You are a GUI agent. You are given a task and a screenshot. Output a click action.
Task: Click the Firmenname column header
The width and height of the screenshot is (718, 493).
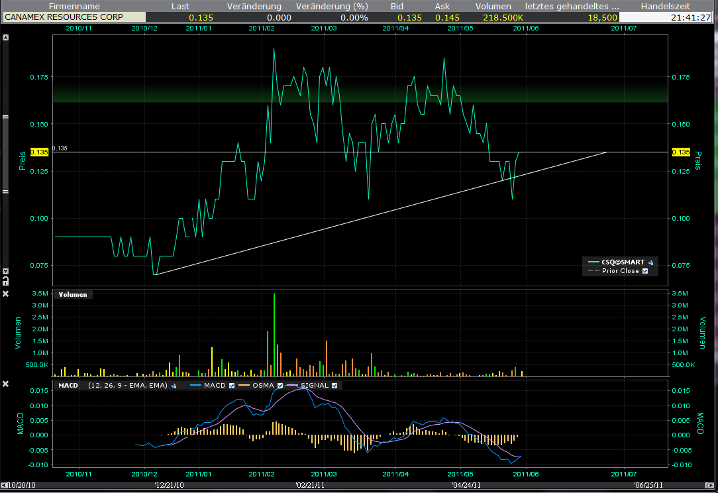coord(73,6)
